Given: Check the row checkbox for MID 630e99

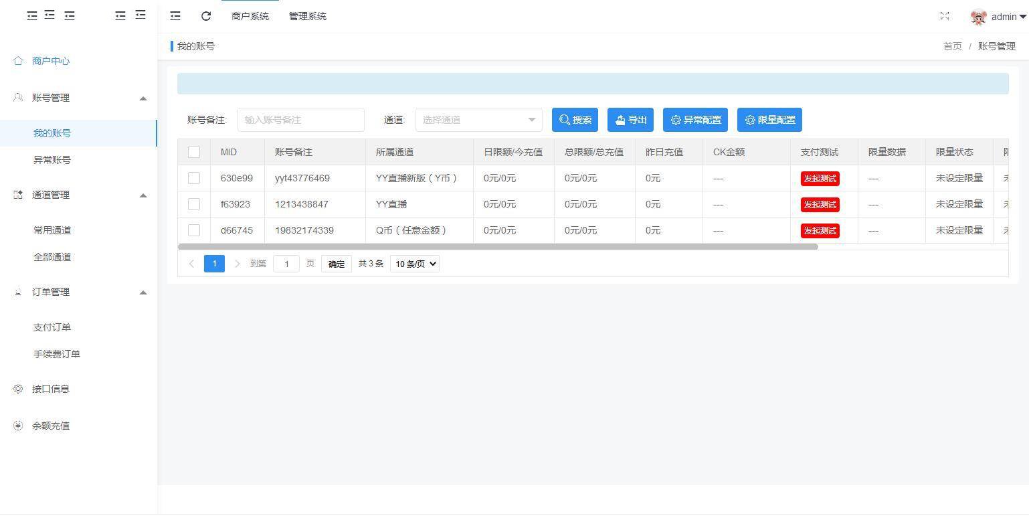Looking at the screenshot, I should [194, 178].
